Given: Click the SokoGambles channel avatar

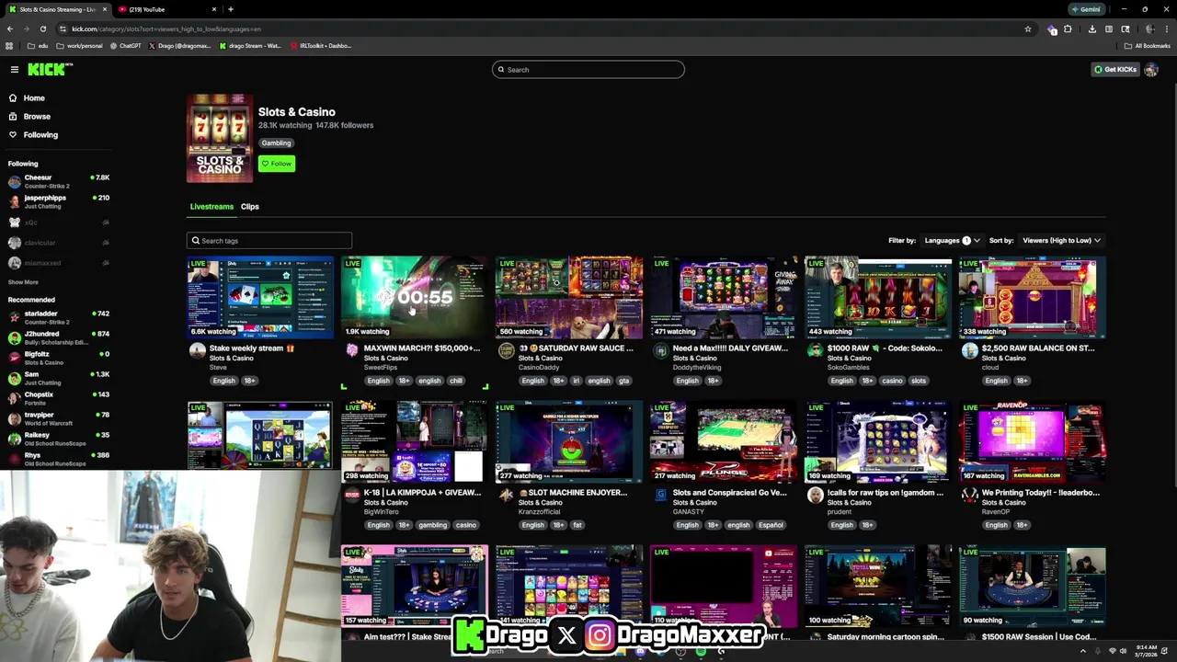Looking at the screenshot, I should (x=815, y=350).
